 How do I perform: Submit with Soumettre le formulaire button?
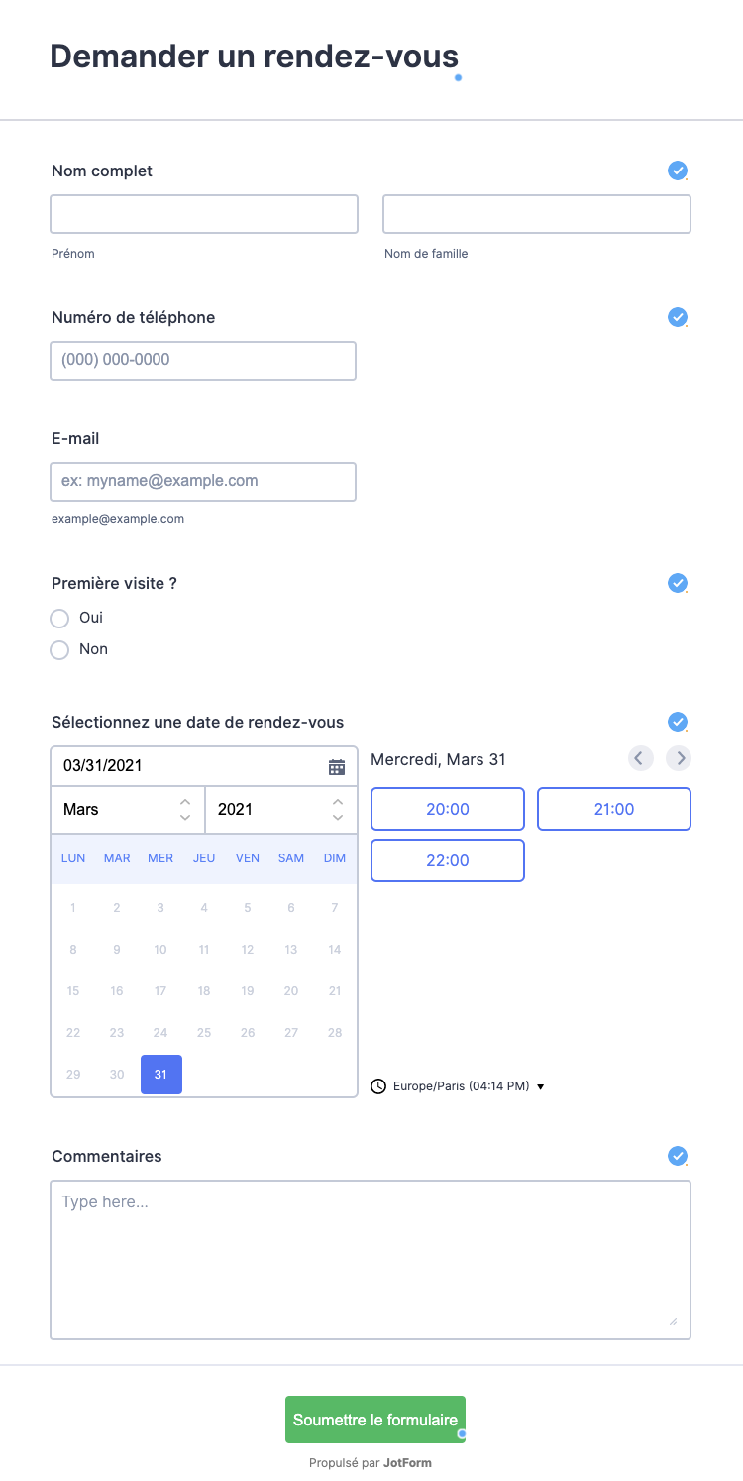coord(375,1420)
